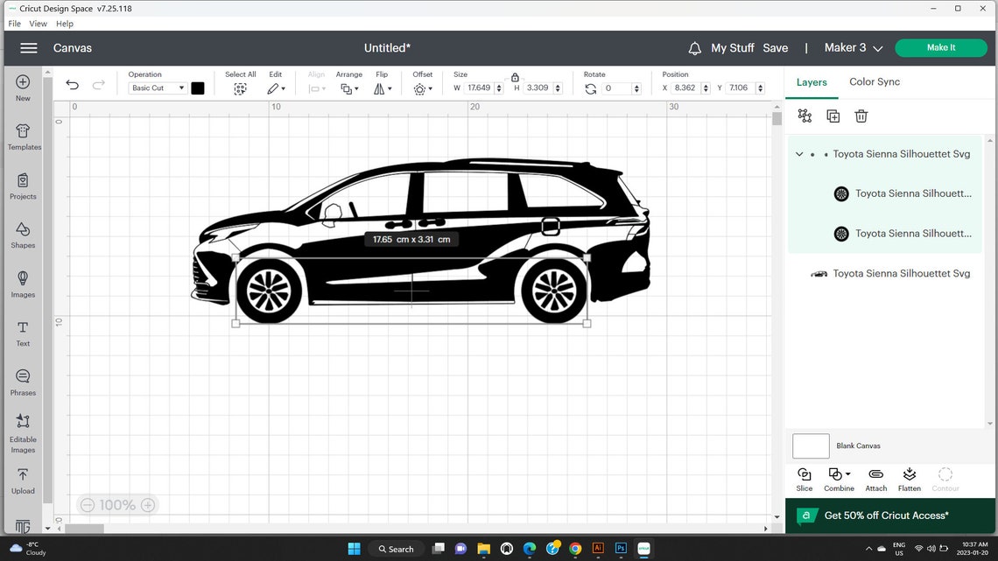Click the Make It button

(940, 48)
